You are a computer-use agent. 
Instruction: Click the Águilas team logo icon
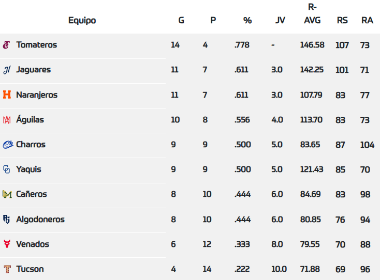tap(7, 120)
